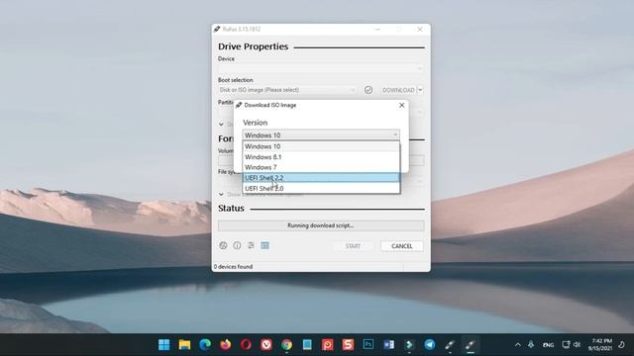This screenshot has width=634, height=356.
Task: Open the notification moon icon
Action: tap(621, 345)
